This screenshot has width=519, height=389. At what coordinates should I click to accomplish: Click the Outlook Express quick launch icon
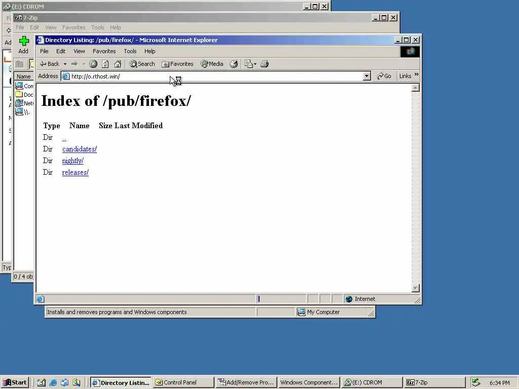pos(64,383)
